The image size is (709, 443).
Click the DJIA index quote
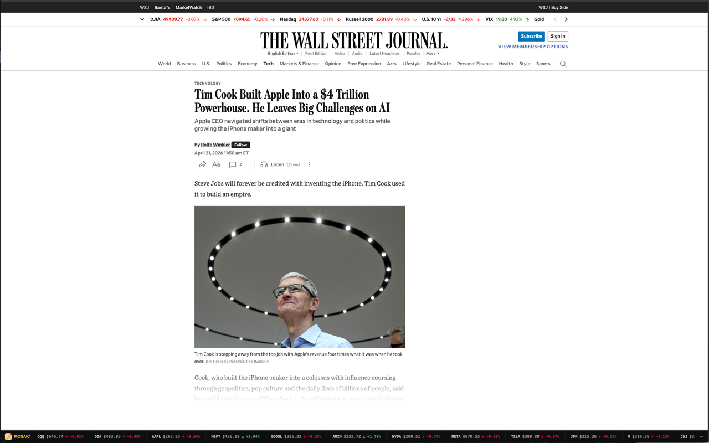coord(178,19)
